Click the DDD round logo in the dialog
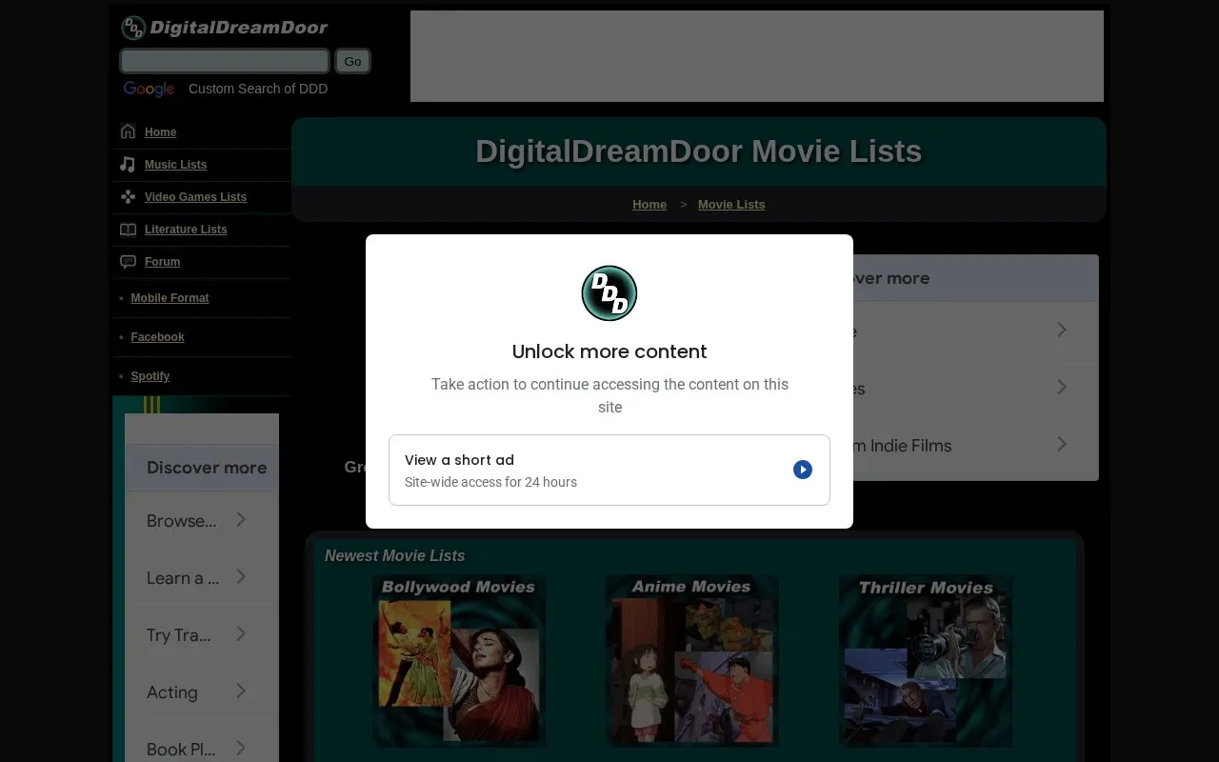 (609, 293)
